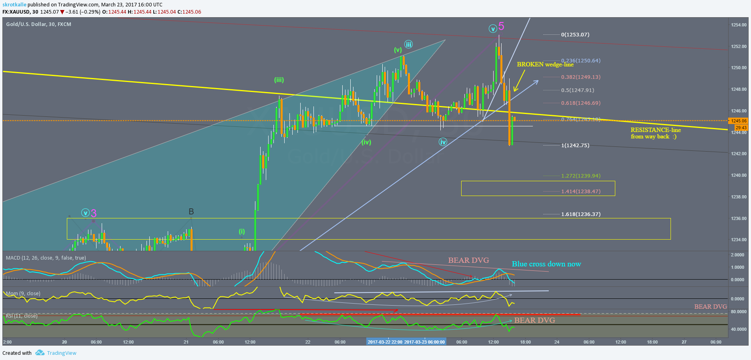Click the 0.382(1249.13) Fibonacci level label
The height and width of the screenshot is (360, 751).
tap(581, 77)
